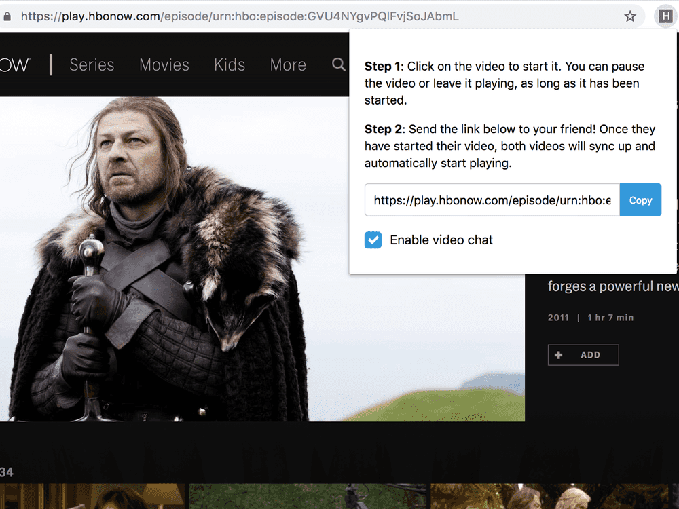Open the Movies menu

(x=164, y=64)
